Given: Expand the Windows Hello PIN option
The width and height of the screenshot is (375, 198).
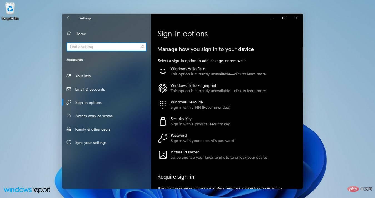Looking at the screenshot, I should click(200, 105).
